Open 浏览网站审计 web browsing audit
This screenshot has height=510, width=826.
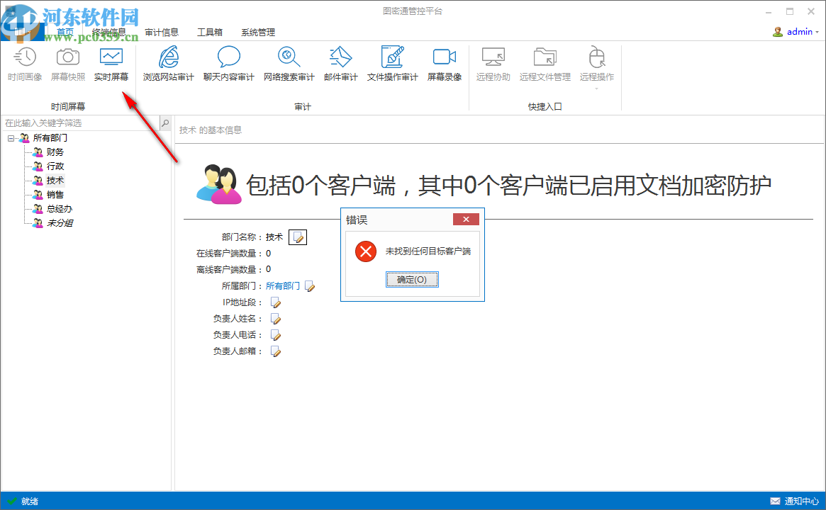point(167,64)
